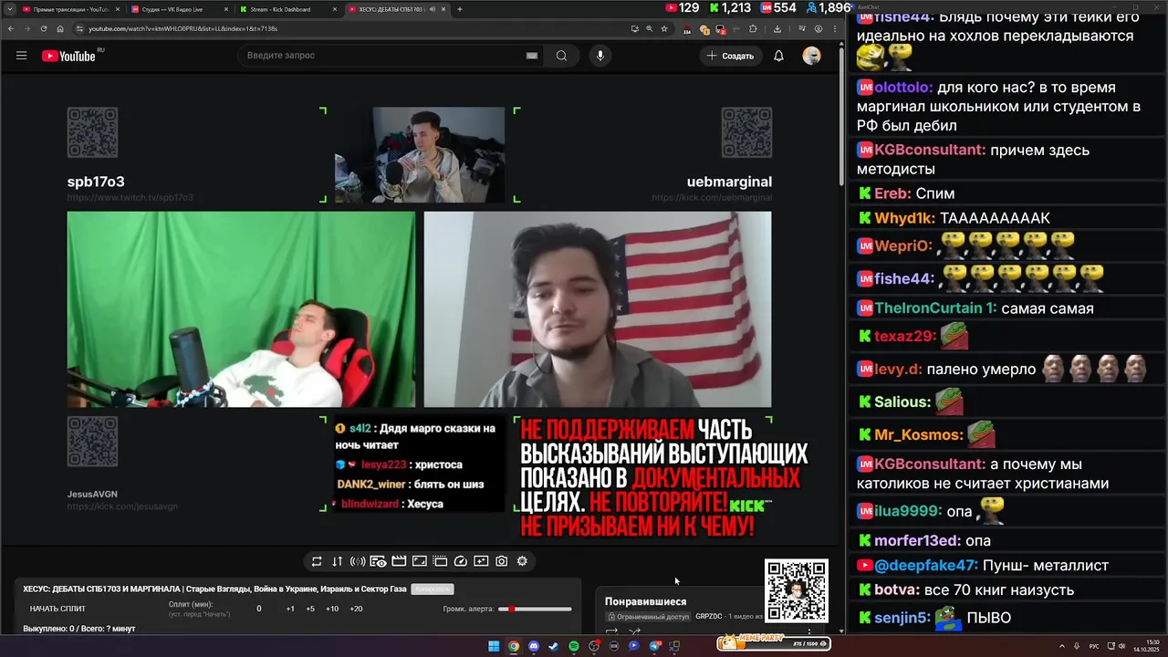This screenshot has width=1168, height=657.
Task: Add +20 minutes to the split
Action: (356, 609)
